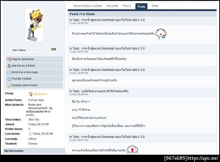The width and height of the screenshot is (220, 162).
Task: Click the Add me as a friend icon
Action: pyautogui.click(x=9, y=66)
